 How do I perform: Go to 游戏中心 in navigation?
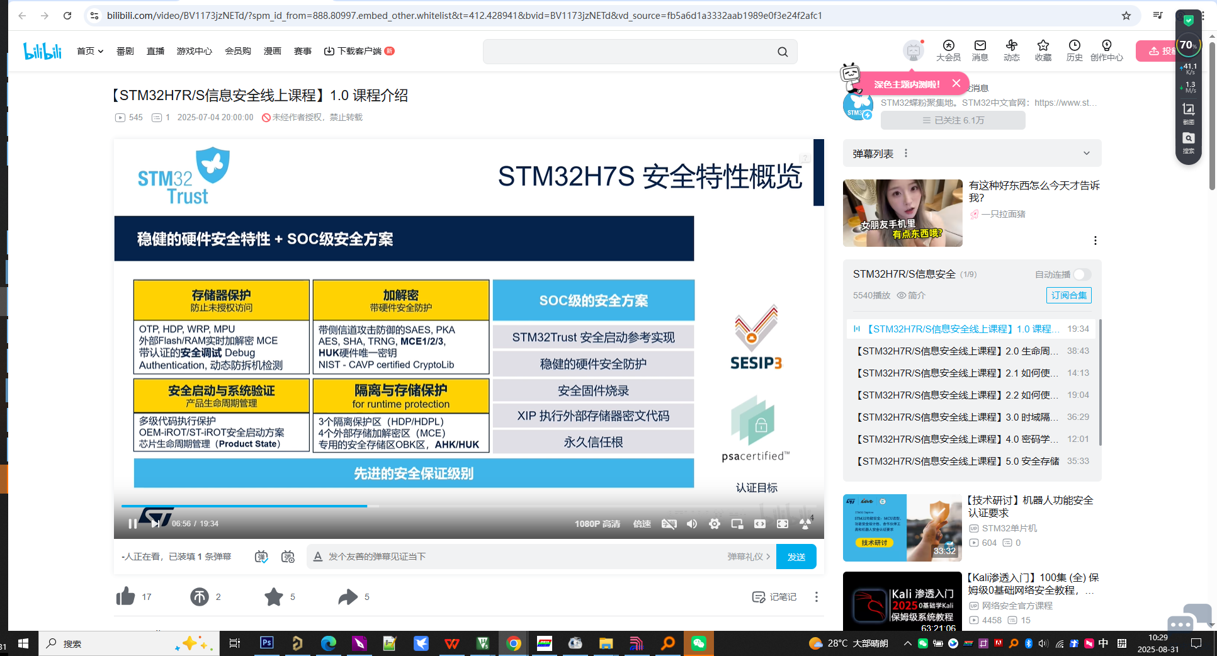[195, 51]
